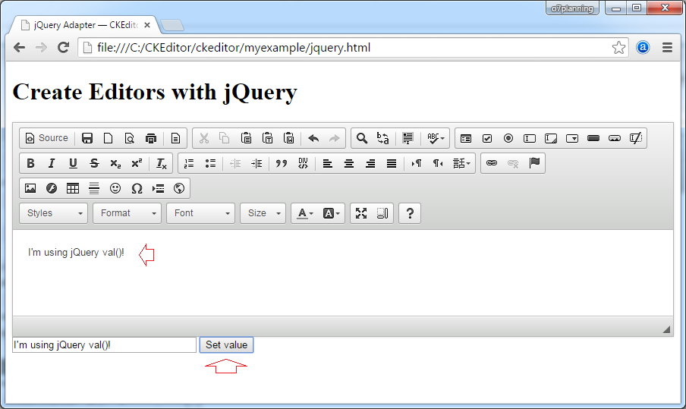This screenshot has width=686, height=409.
Task: Insert an Image Button
Action: 614,138
